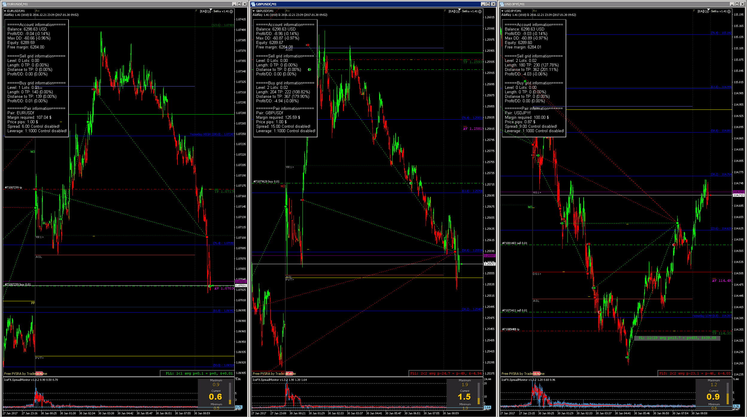
Task: Click the TP 1.2593 label in GBPUSDf chart
Action: click(473, 62)
